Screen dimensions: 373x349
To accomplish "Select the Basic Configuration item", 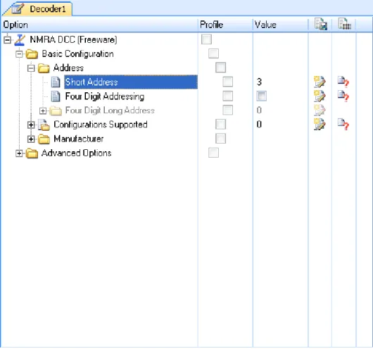I will (77, 53).
